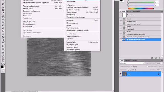
Task: Toggle lock position cross icon
Action: click(x=133, y=70)
